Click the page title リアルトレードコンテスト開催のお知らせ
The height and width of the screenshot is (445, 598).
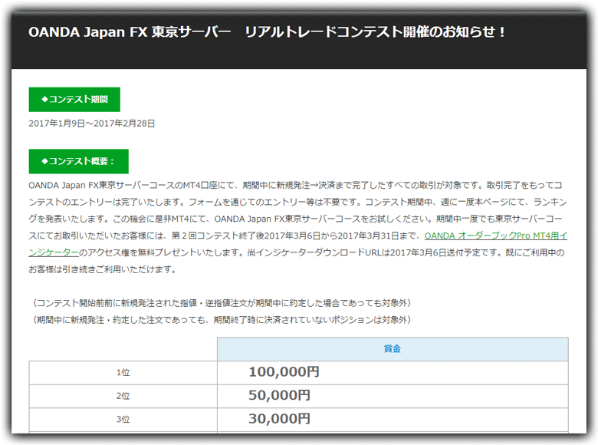click(376, 32)
